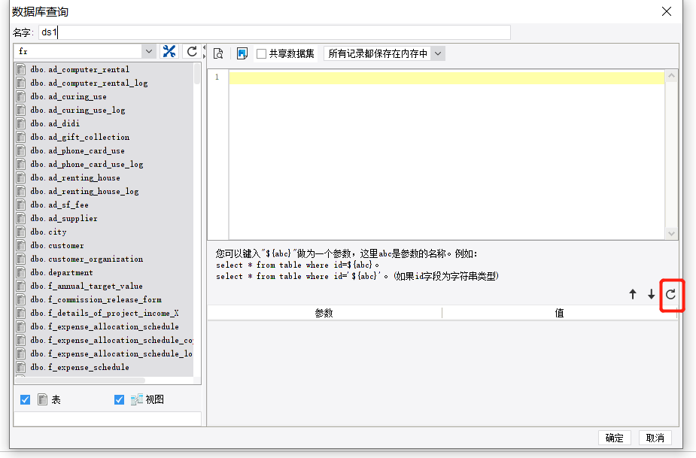The width and height of the screenshot is (696, 458).
Task: Click the table icon beside dbo.ad_didi
Action: 21,123
